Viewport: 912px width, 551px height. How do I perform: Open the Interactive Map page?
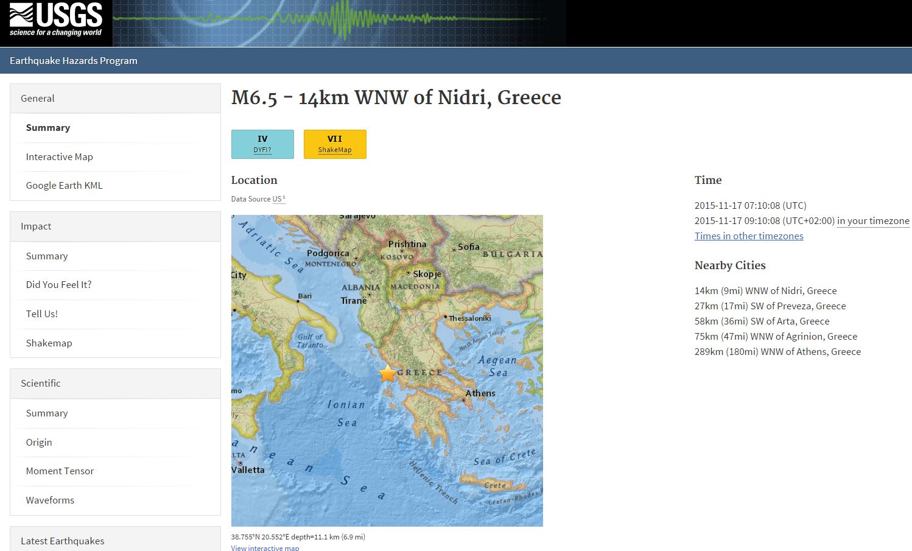pos(59,156)
